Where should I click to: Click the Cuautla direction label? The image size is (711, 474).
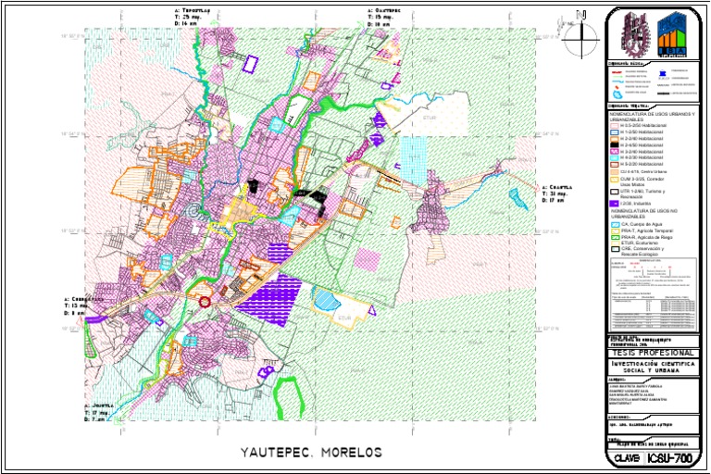pos(556,193)
